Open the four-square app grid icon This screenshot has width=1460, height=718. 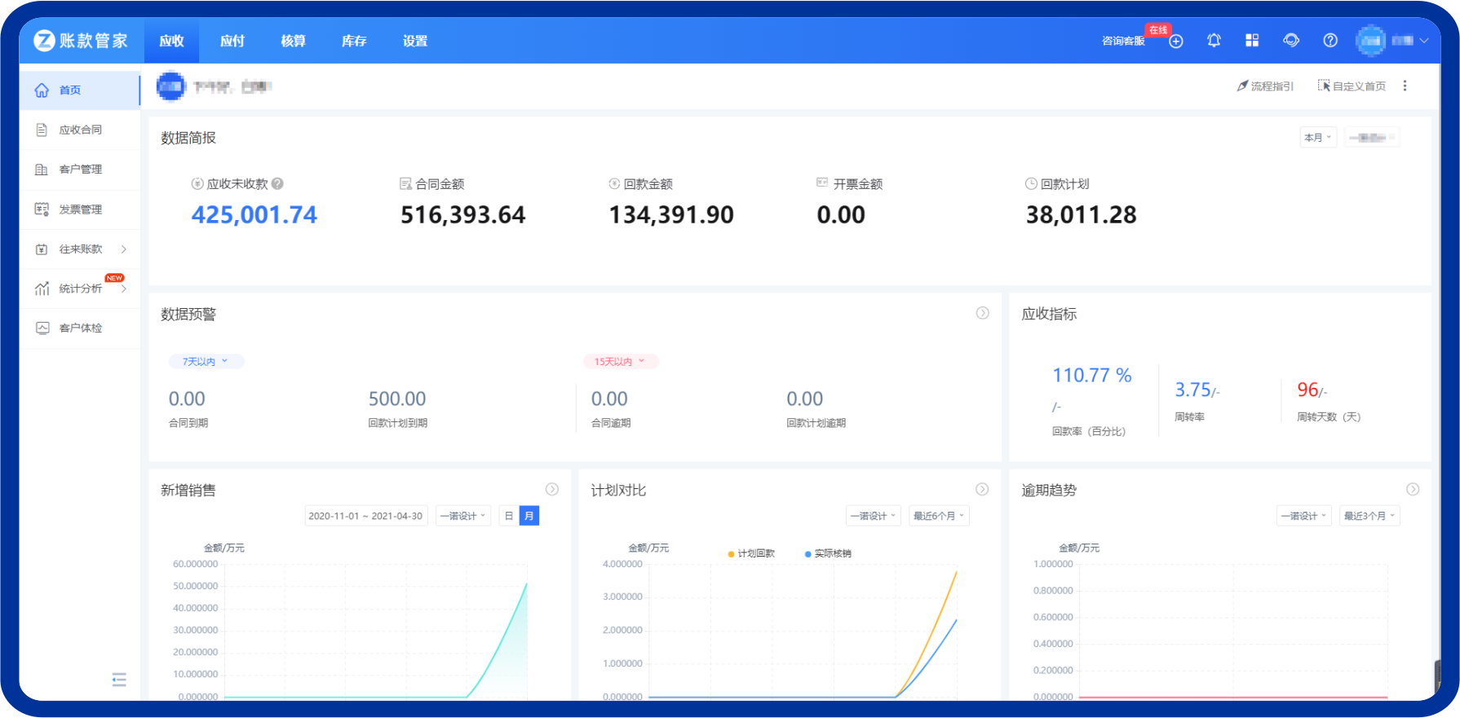(x=1252, y=41)
